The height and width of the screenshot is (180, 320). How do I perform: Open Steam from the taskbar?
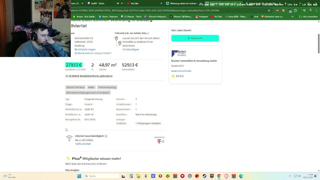pos(204,176)
